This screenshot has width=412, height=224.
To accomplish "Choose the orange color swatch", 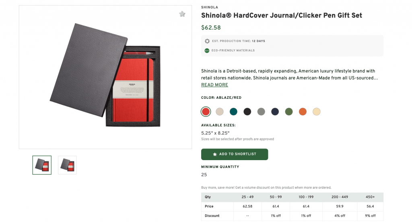I will 303,112.
